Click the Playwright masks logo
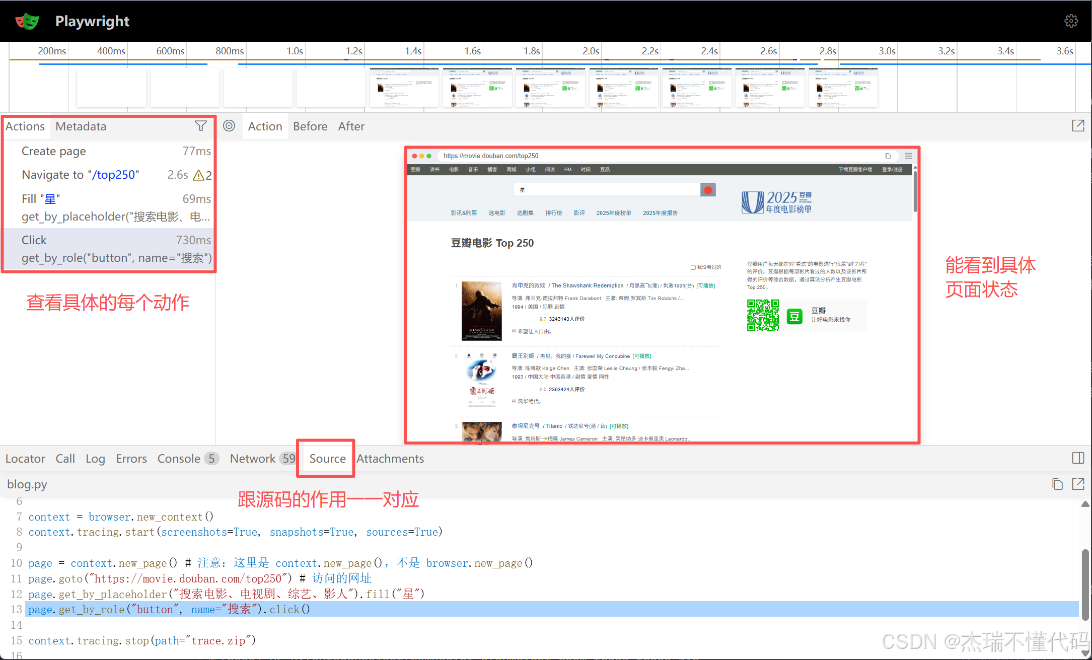 27,21
